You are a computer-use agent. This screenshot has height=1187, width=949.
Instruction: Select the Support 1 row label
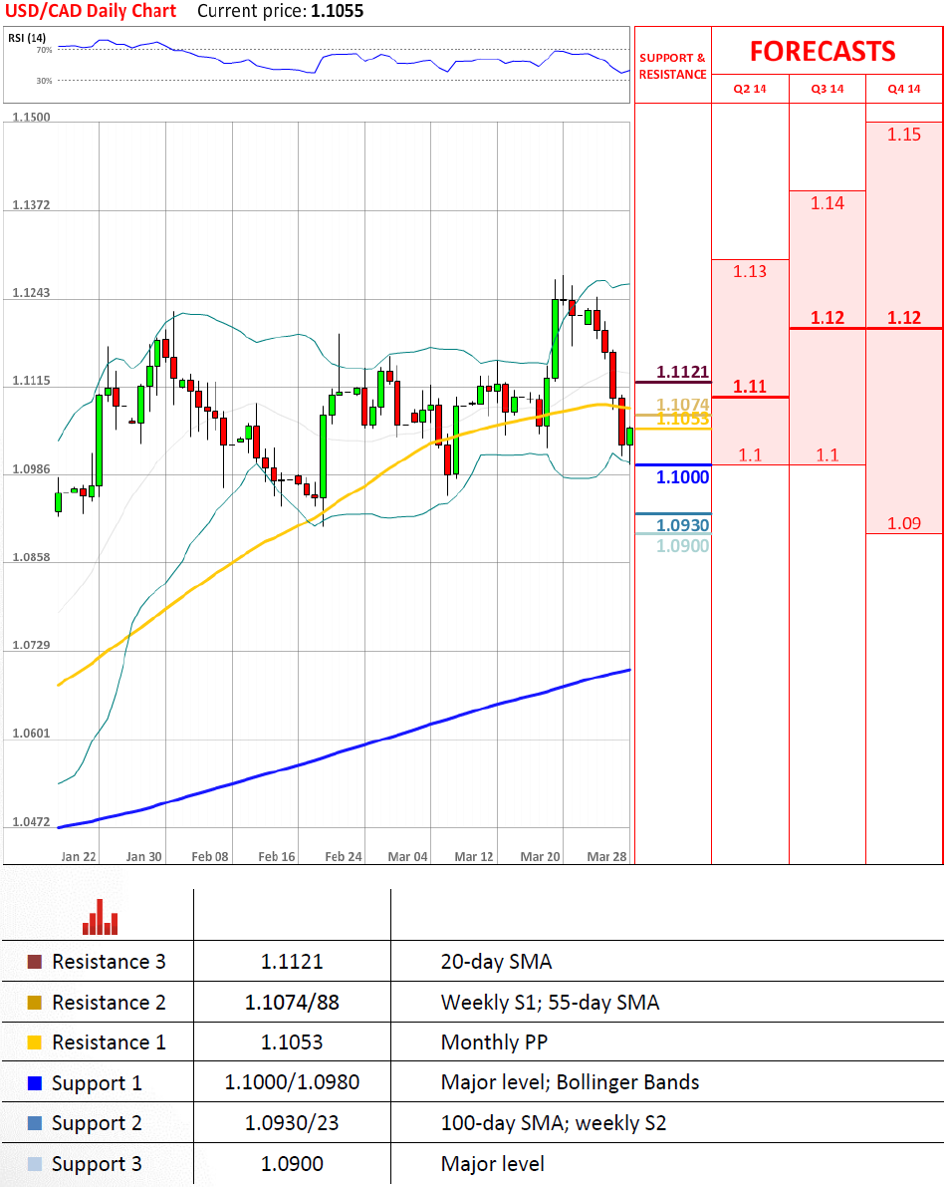[x=97, y=1083]
